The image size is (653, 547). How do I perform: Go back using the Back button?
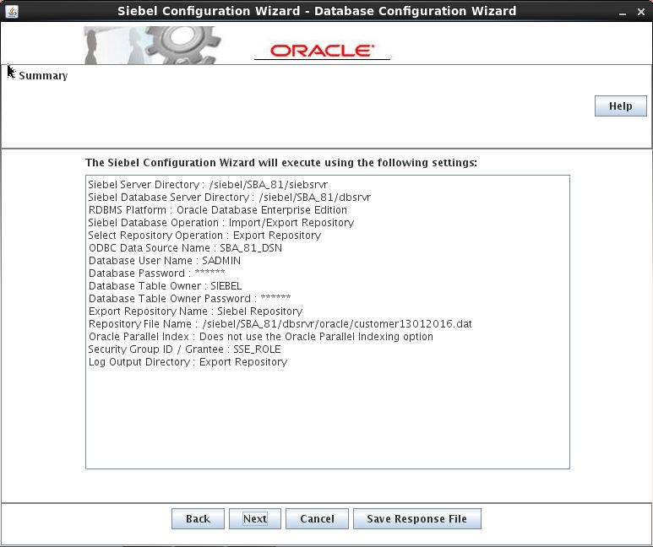(x=198, y=518)
